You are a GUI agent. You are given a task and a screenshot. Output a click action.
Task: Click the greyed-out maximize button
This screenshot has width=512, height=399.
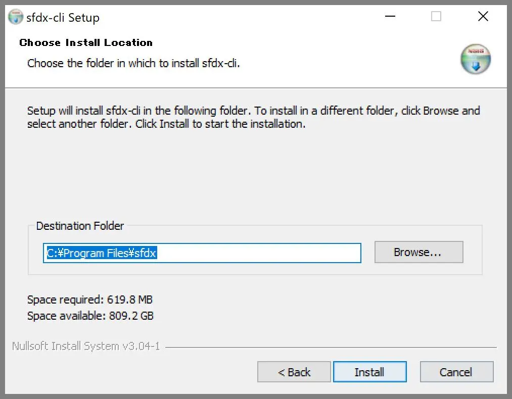[436, 17]
